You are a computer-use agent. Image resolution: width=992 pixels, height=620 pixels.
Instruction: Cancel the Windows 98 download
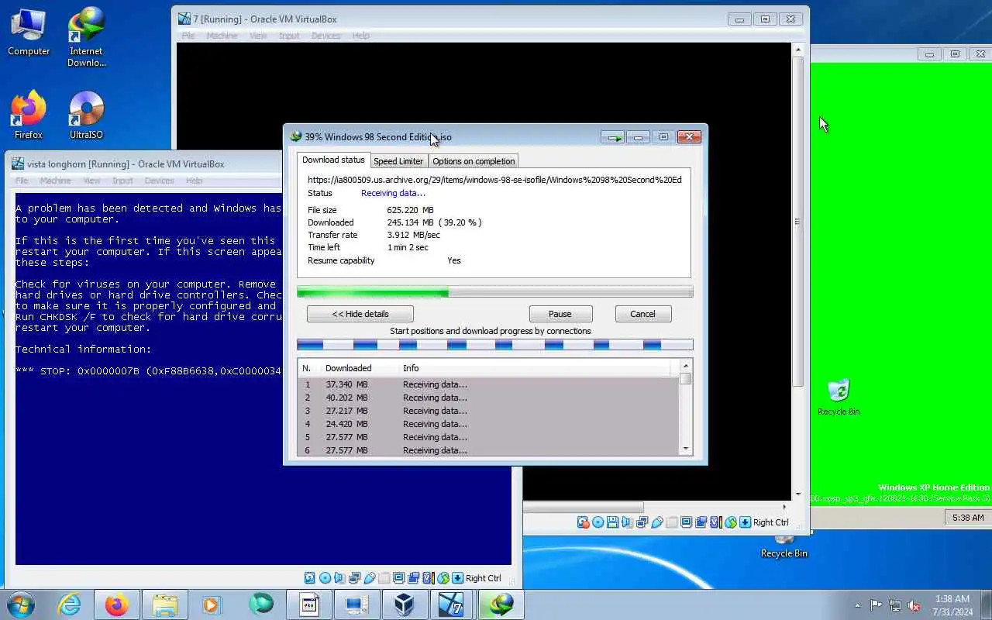click(642, 314)
